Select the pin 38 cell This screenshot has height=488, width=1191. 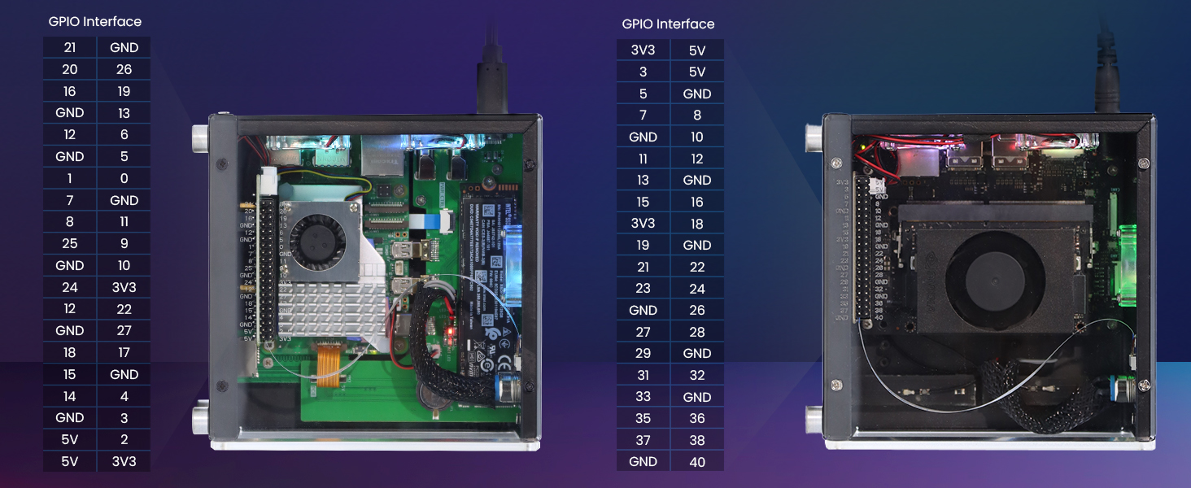click(697, 440)
